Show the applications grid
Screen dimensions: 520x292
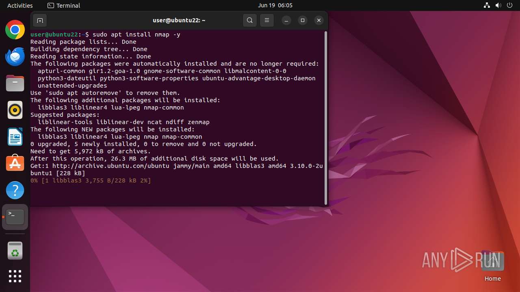(x=15, y=276)
